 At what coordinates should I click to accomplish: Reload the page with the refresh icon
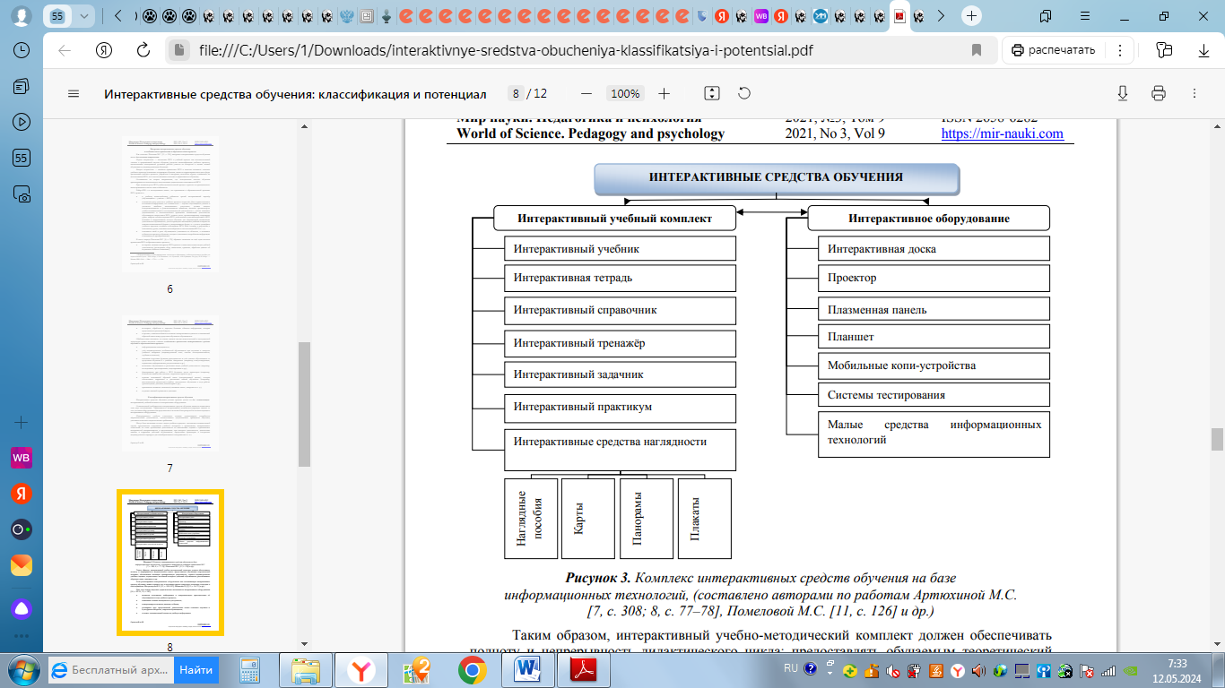point(143,50)
